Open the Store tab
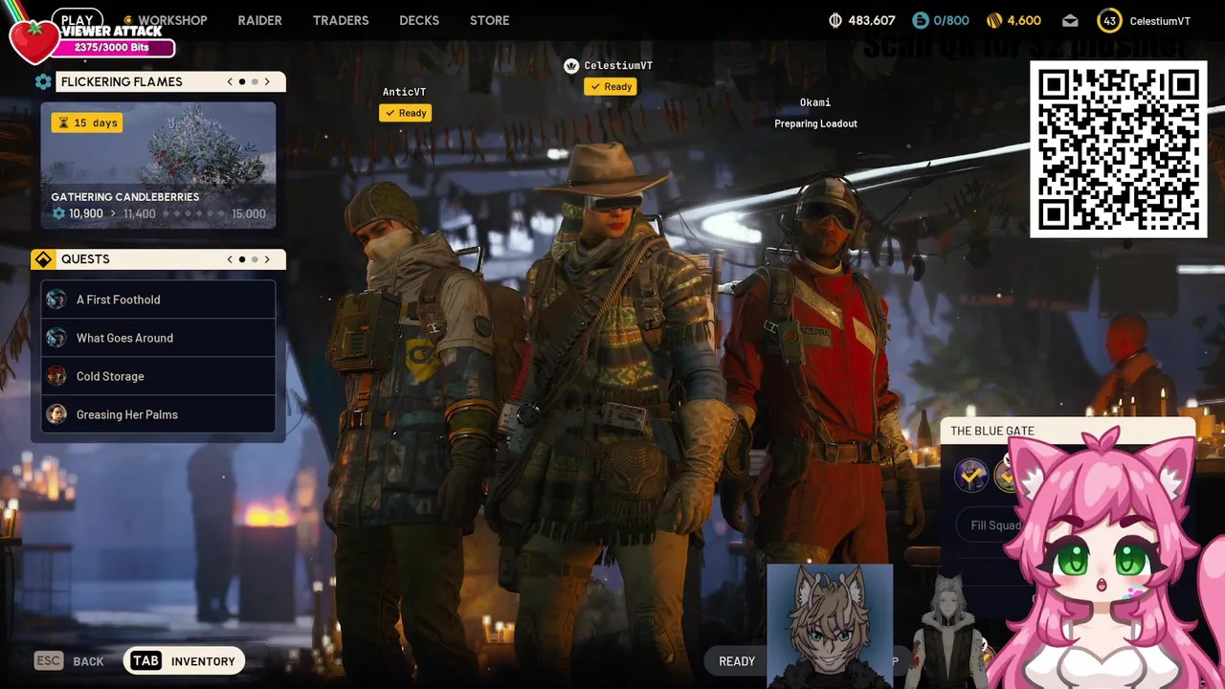The width and height of the screenshot is (1225, 689). point(489,20)
